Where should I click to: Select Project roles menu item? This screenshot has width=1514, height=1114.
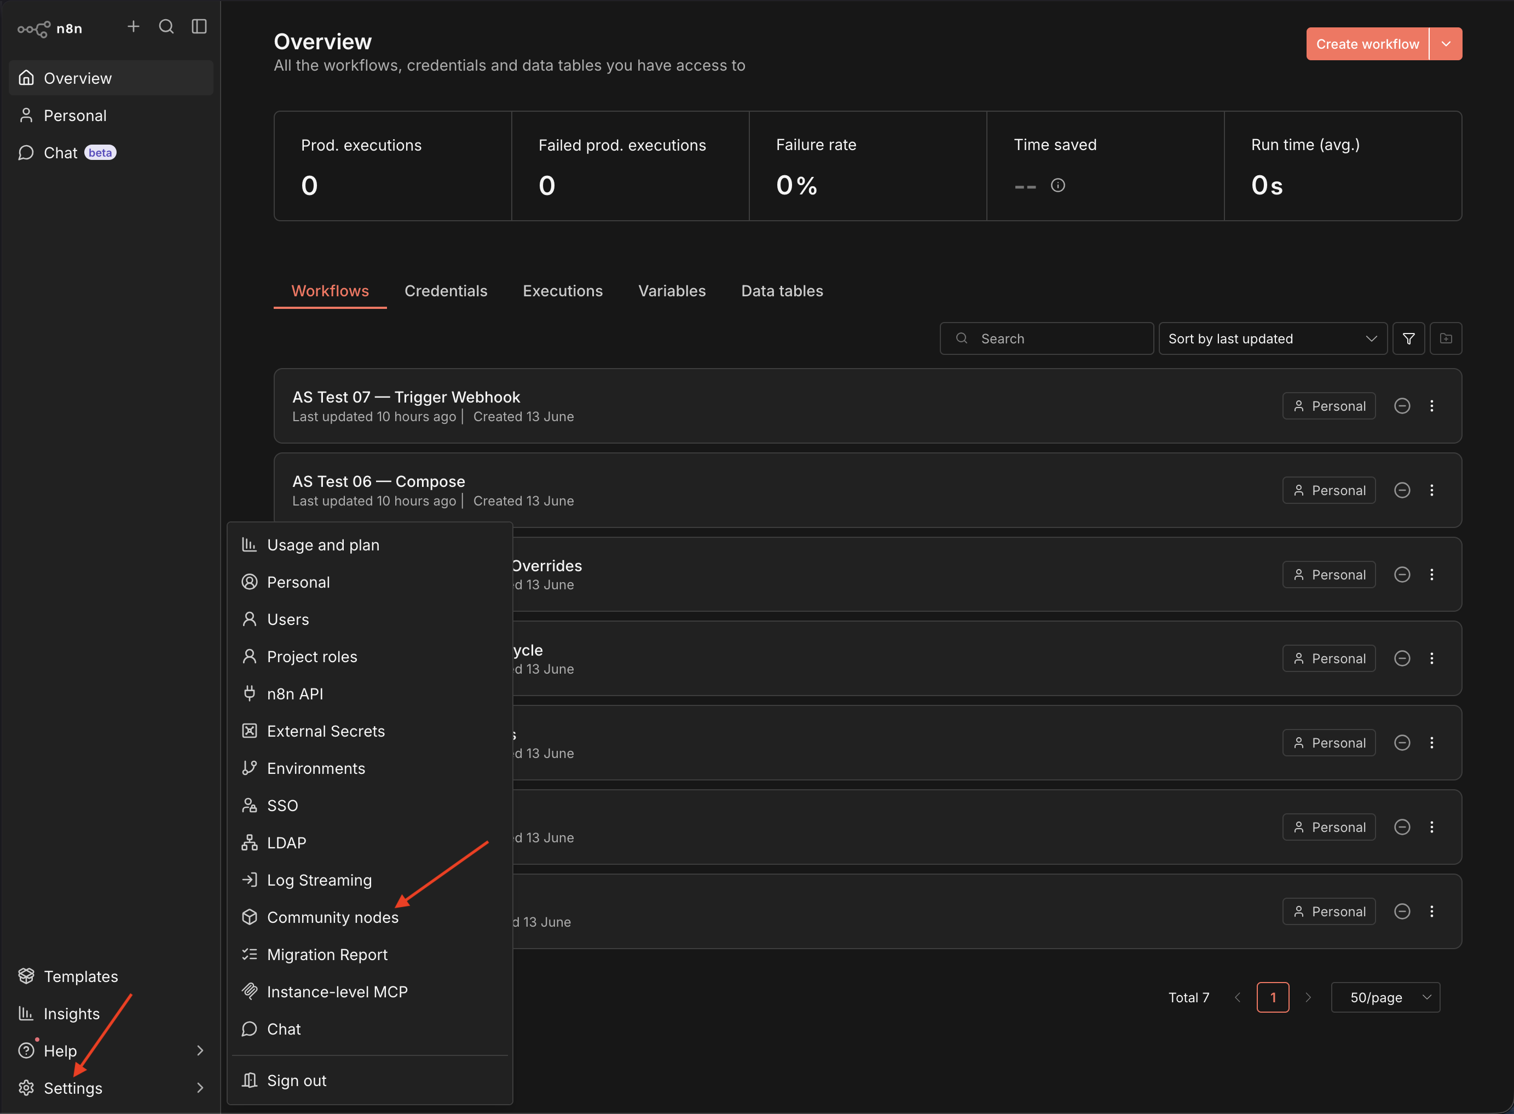click(370, 656)
